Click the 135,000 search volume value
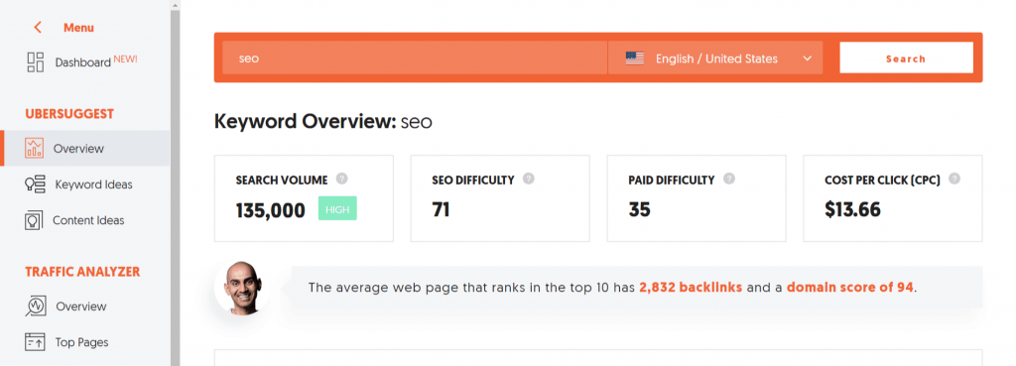Screen dimensions: 1016x366 coord(270,210)
